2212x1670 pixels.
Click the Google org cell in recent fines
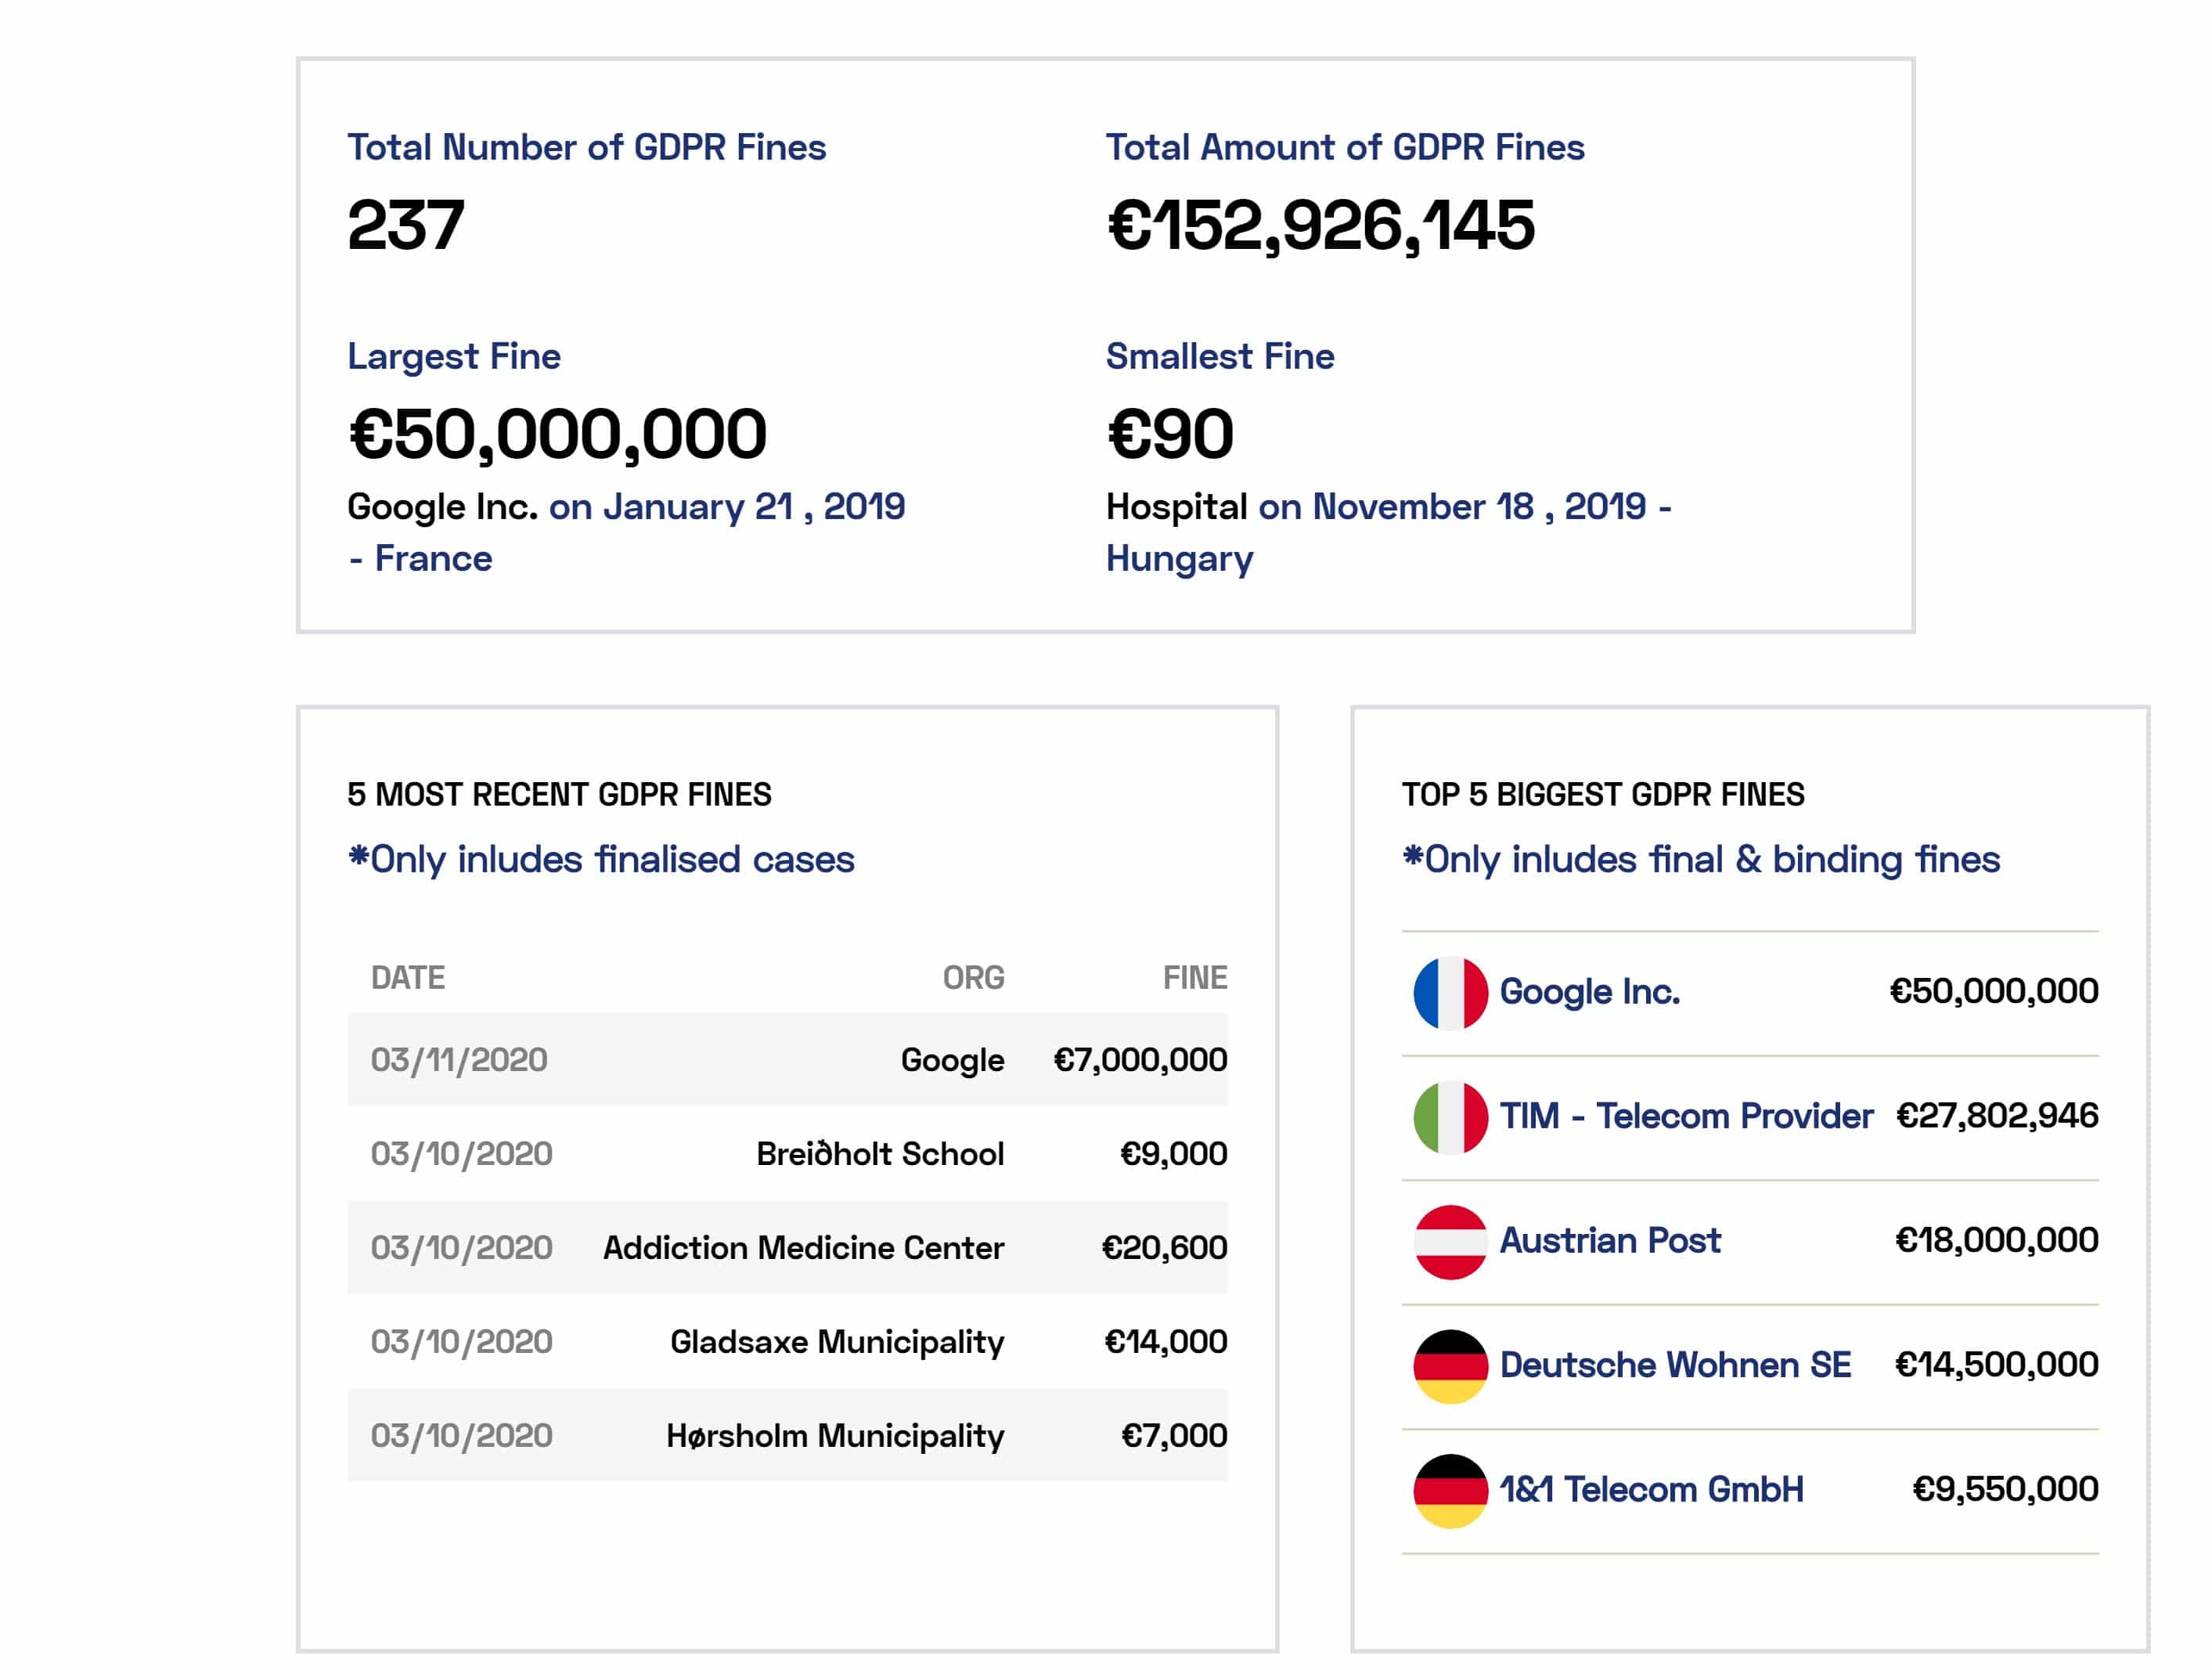coord(952,1061)
